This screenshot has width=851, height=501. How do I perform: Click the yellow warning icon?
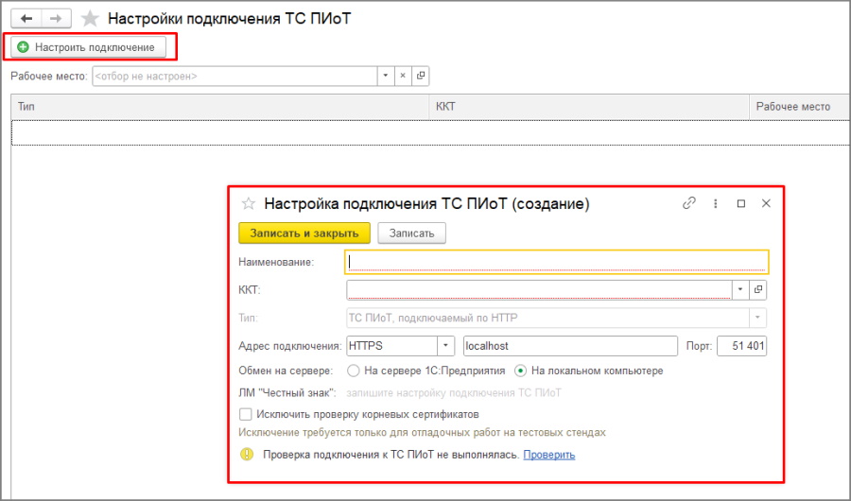(247, 455)
